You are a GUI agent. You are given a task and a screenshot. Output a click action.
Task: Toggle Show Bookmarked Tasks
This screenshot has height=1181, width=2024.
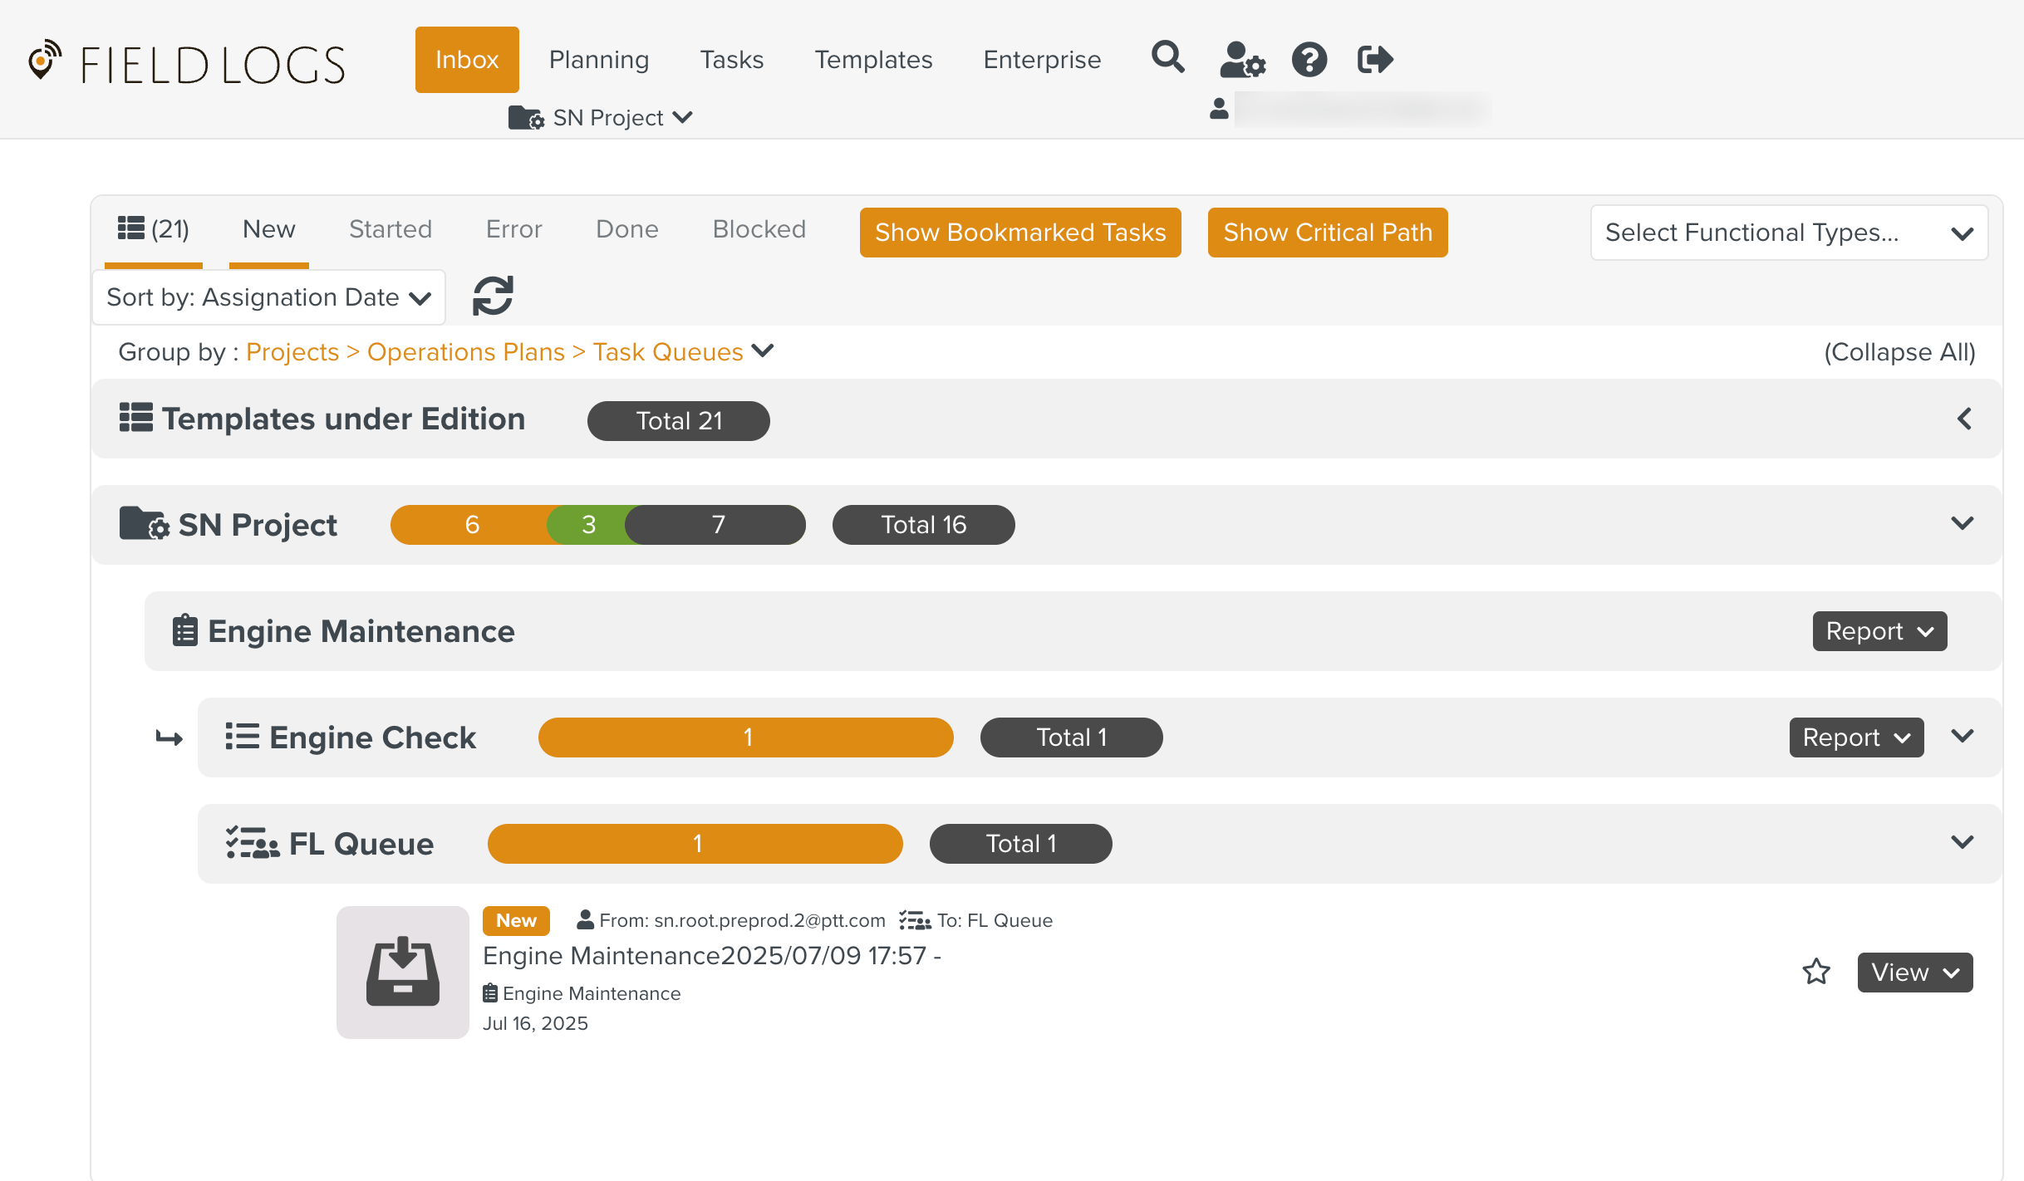pyautogui.click(x=1020, y=233)
